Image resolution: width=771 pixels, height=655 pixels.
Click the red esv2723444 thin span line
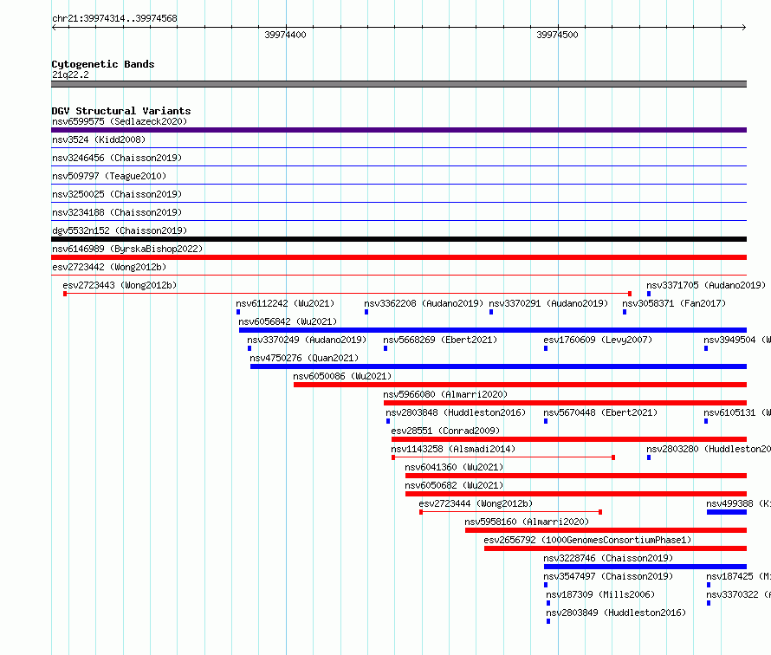pyautogui.click(x=510, y=512)
